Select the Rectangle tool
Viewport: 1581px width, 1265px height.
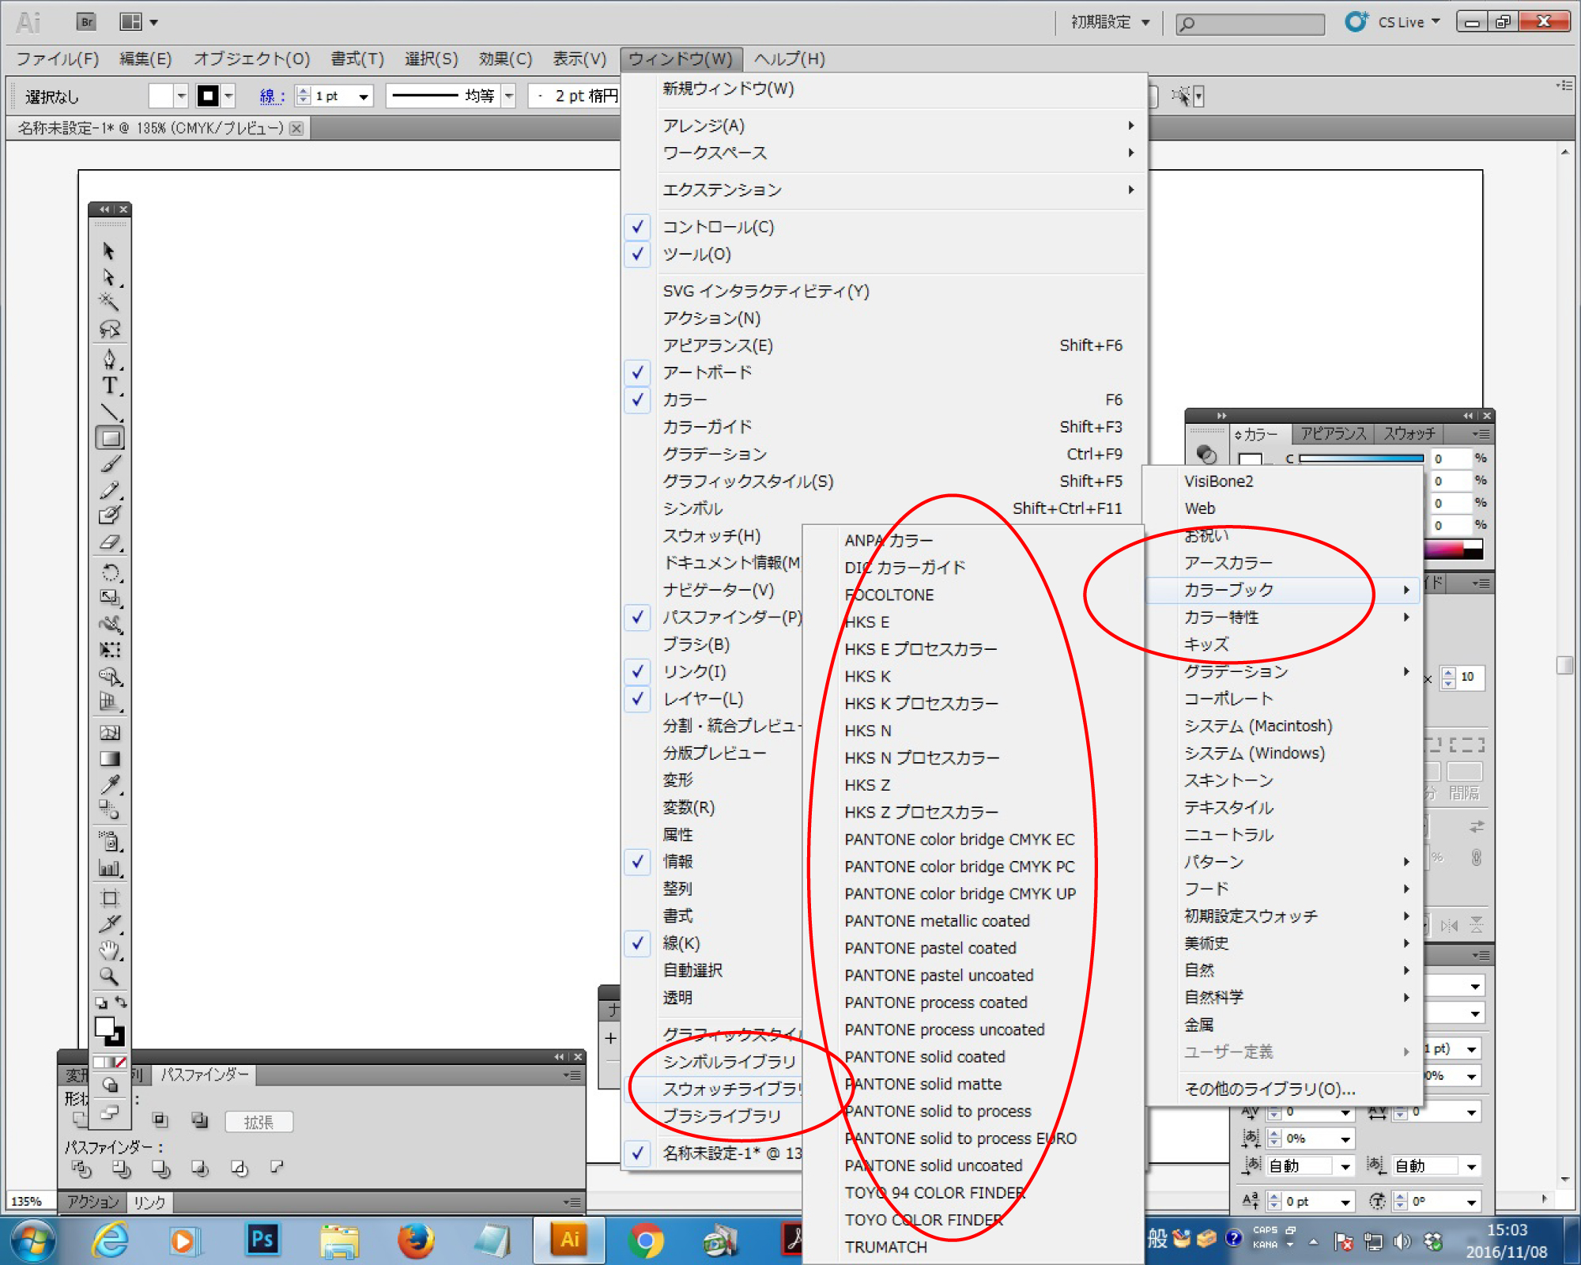coord(109,438)
